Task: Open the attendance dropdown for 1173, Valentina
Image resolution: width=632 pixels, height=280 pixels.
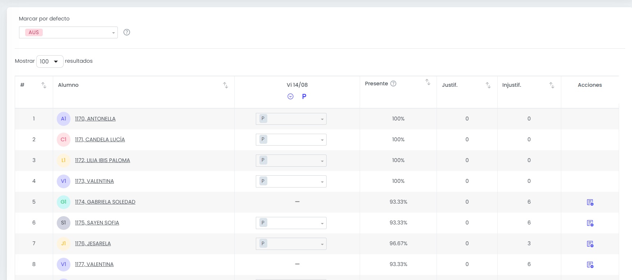Action: [291, 181]
